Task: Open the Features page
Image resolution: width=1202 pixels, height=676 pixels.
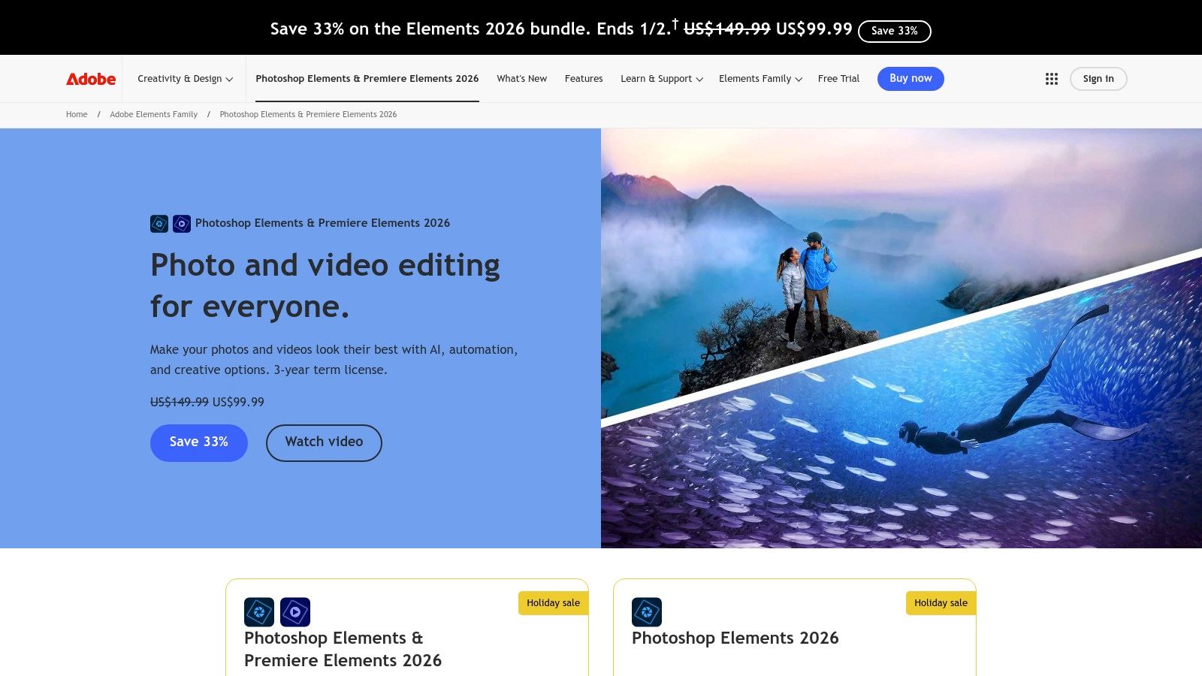Action: (x=584, y=78)
